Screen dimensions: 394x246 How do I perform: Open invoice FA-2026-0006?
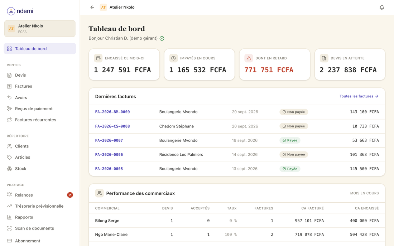pos(109,155)
